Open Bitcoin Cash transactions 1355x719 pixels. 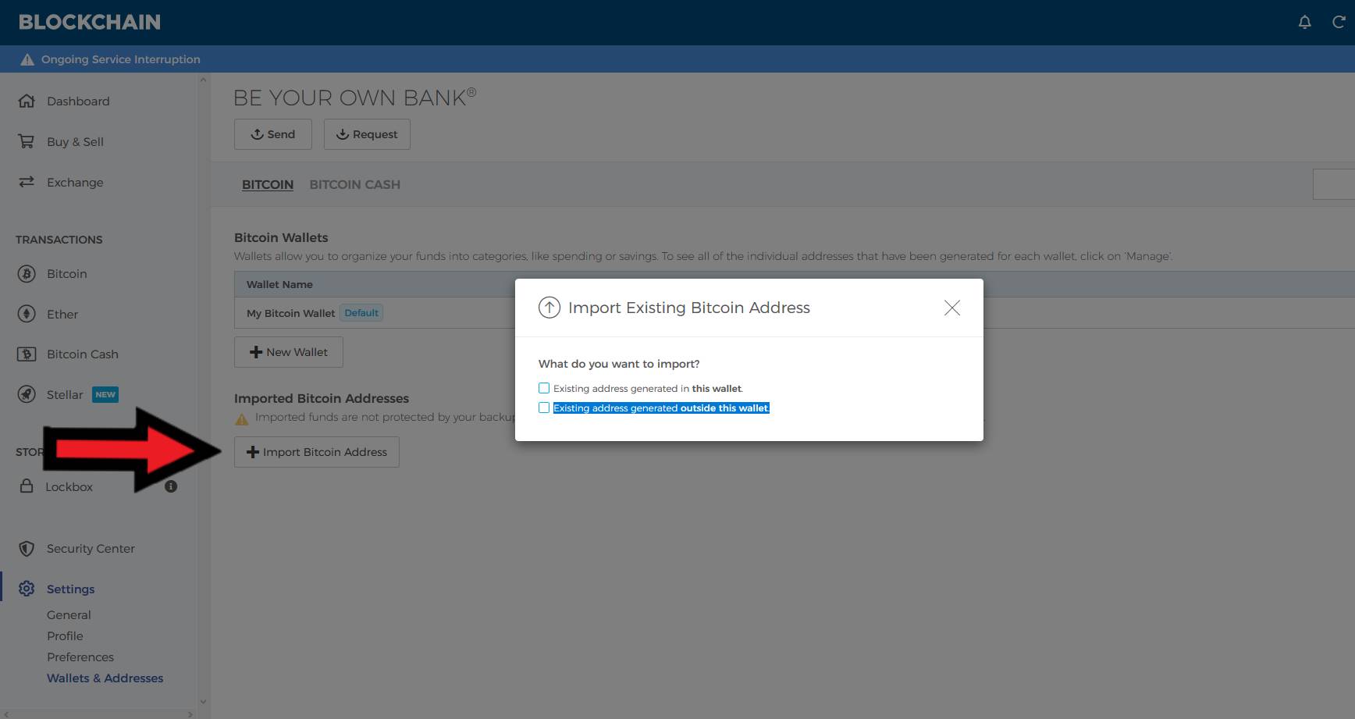coord(83,354)
